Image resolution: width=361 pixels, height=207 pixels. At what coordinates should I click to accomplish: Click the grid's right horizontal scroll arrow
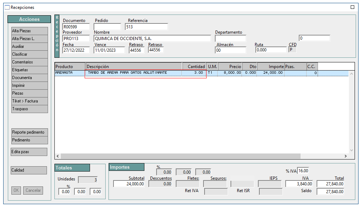(346, 156)
